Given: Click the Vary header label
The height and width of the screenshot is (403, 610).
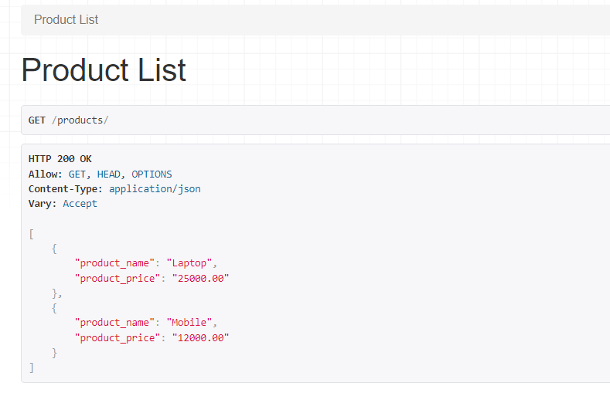Looking at the screenshot, I should click(x=43, y=203).
